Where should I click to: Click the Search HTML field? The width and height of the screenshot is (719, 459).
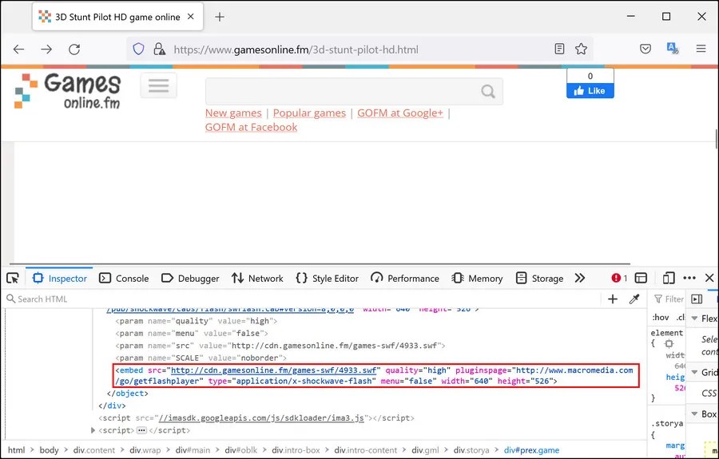coord(303,299)
